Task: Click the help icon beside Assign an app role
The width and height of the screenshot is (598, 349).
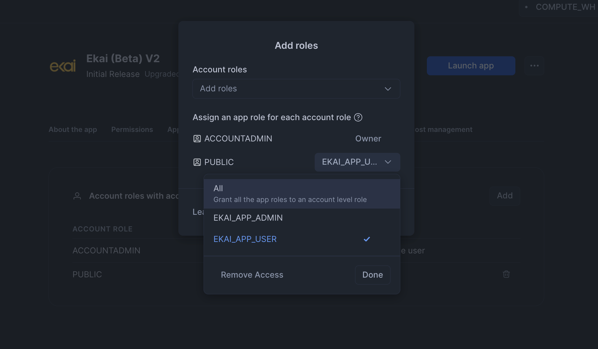Action: pyautogui.click(x=358, y=117)
